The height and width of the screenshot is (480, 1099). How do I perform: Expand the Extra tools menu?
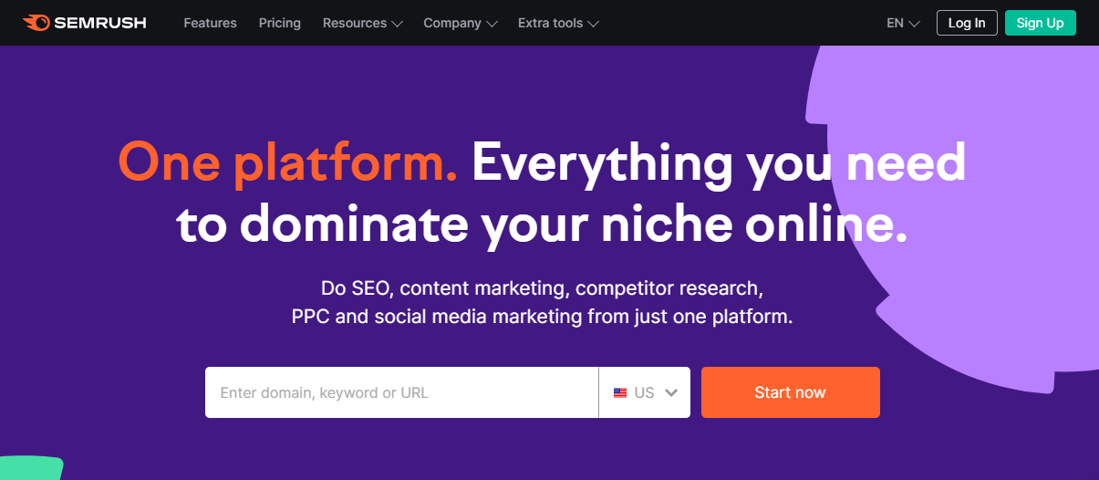tap(558, 23)
